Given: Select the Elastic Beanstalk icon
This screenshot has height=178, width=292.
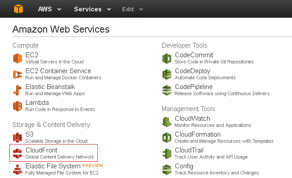Looking at the screenshot, I should point(18,90).
